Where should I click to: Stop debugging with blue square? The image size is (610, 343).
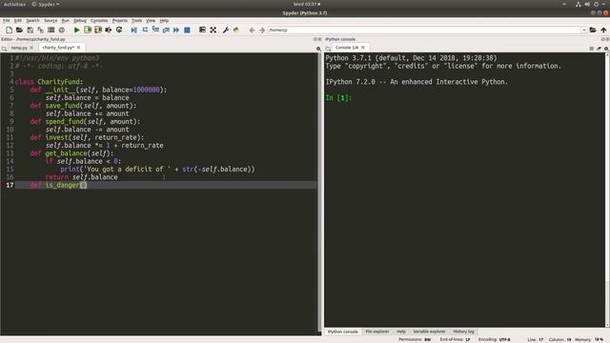point(187,30)
